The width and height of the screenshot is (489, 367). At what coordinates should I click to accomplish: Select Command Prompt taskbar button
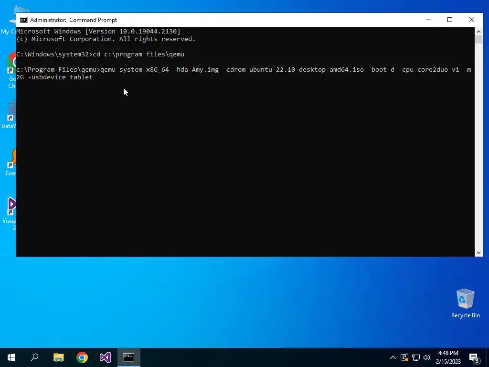coord(129,357)
